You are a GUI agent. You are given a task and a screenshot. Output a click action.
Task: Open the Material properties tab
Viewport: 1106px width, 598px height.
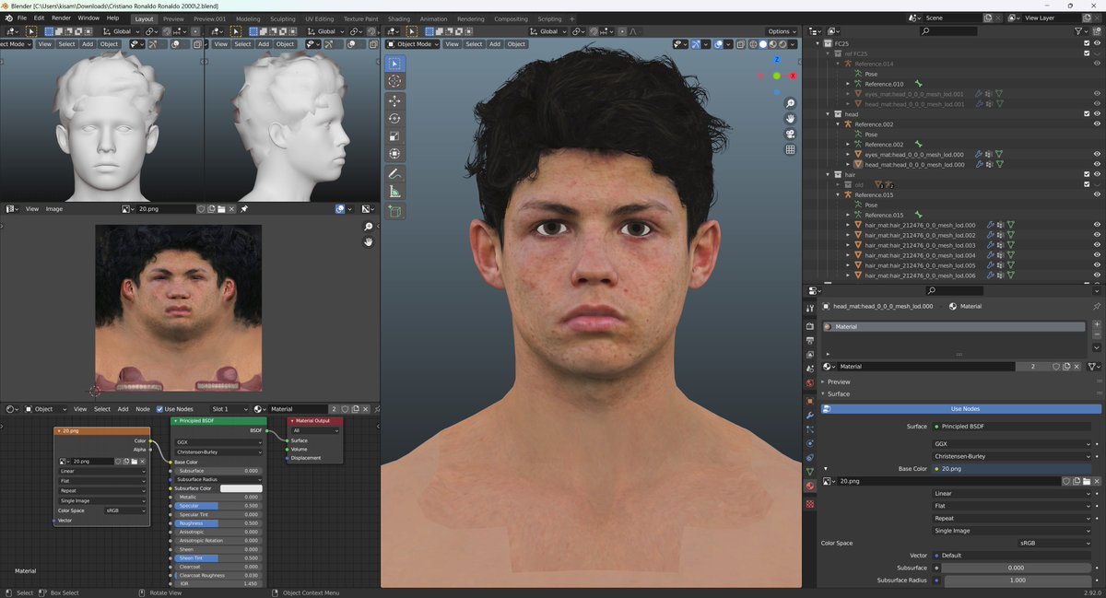(810, 486)
